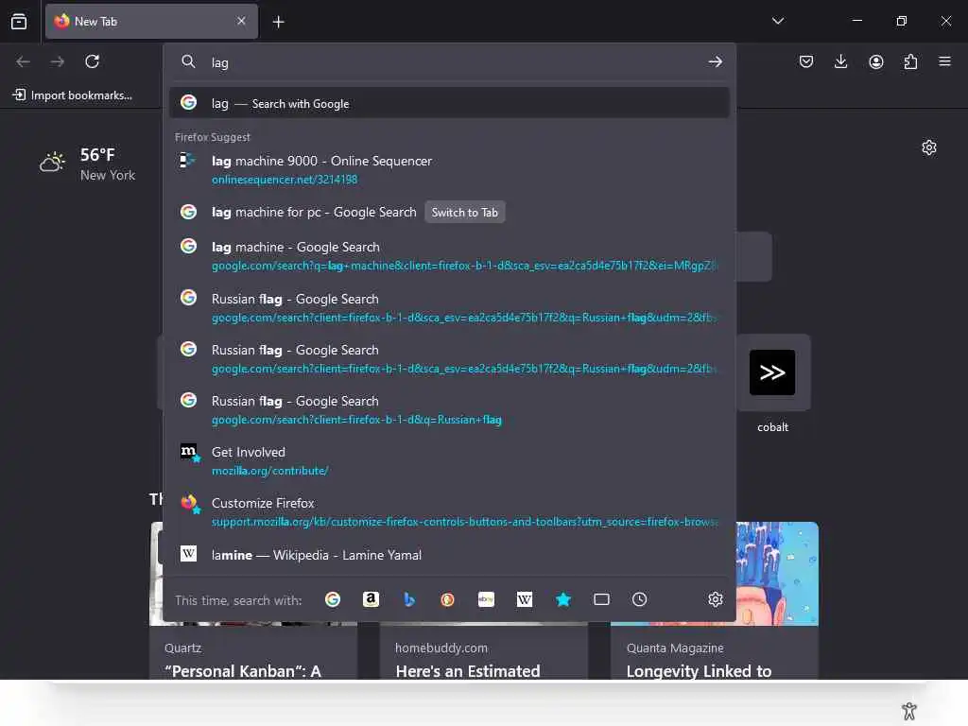Screen dimensions: 968x726
Task: Open the list all tabs chevron
Action: (x=778, y=21)
